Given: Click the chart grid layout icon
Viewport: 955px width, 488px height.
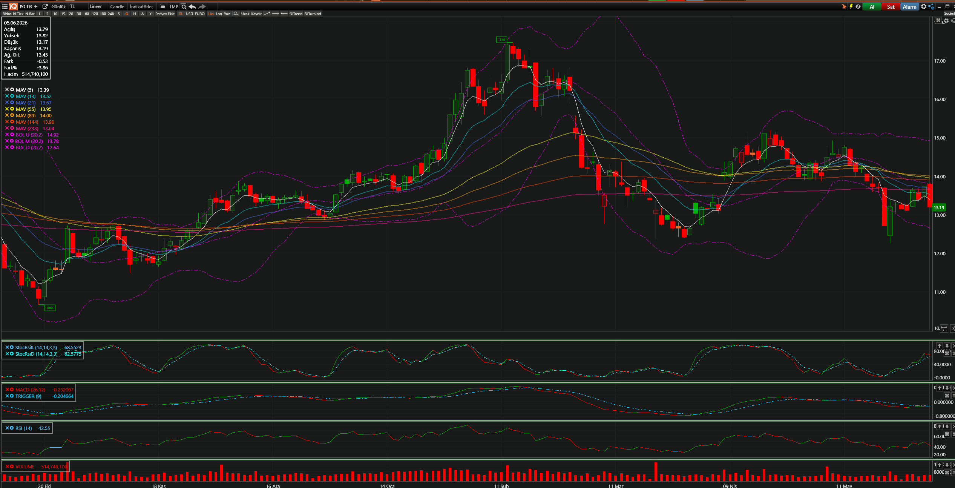Looking at the screenshot, I should tap(938, 20).
